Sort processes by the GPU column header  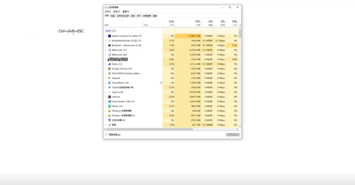point(232,23)
